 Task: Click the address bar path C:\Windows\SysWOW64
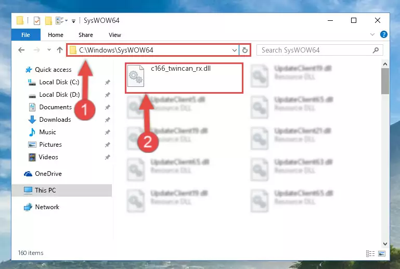point(116,50)
